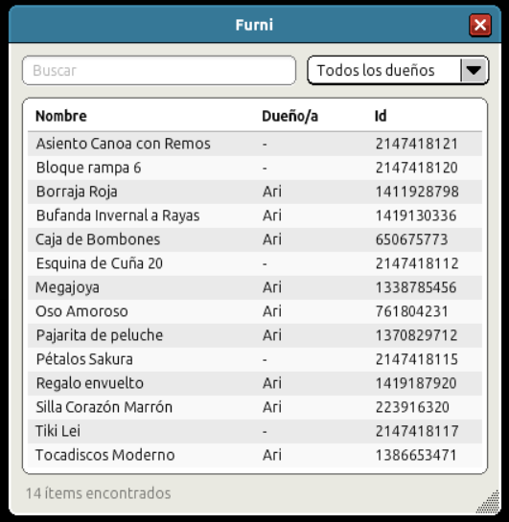Click owner Ari in Regalo envuelto row
The height and width of the screenshot is (522, 509).
coord(272,384)
